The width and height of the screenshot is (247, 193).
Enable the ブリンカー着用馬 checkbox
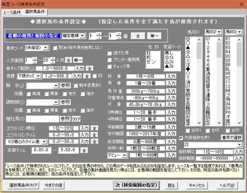point(109,60)
